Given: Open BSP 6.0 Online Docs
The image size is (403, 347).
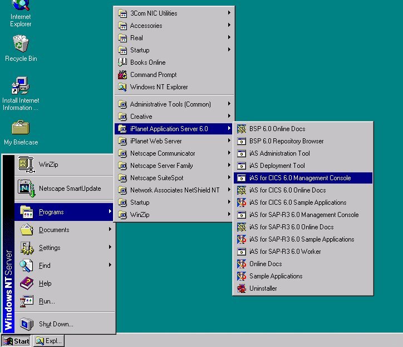Looking at the screenshot, I should point(303,128).
